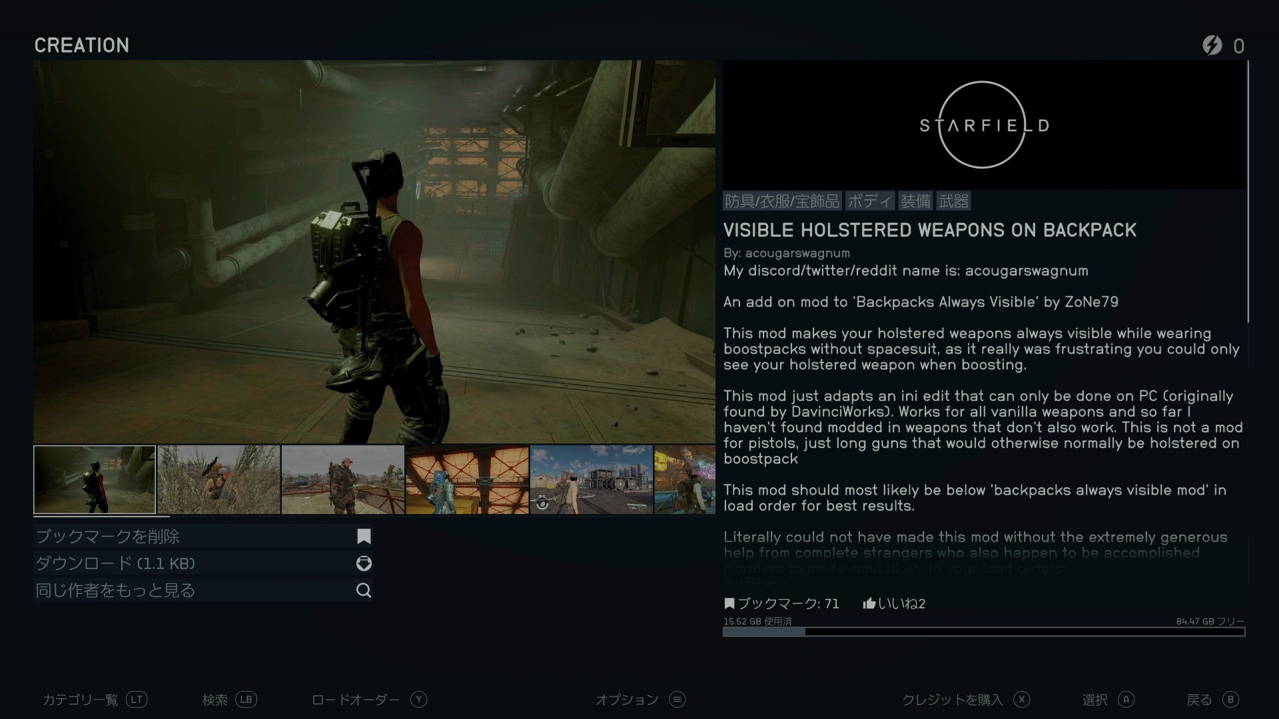Screen dimensions: 1279x719
Task: Open オプション menu
Action: click(627, 700)
